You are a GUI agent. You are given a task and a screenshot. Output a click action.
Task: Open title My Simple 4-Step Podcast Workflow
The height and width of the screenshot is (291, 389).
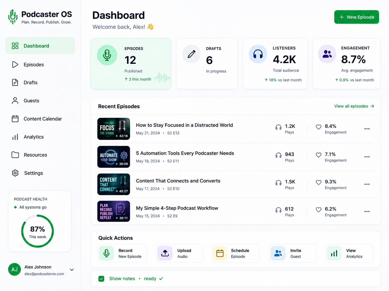point(177,208)
